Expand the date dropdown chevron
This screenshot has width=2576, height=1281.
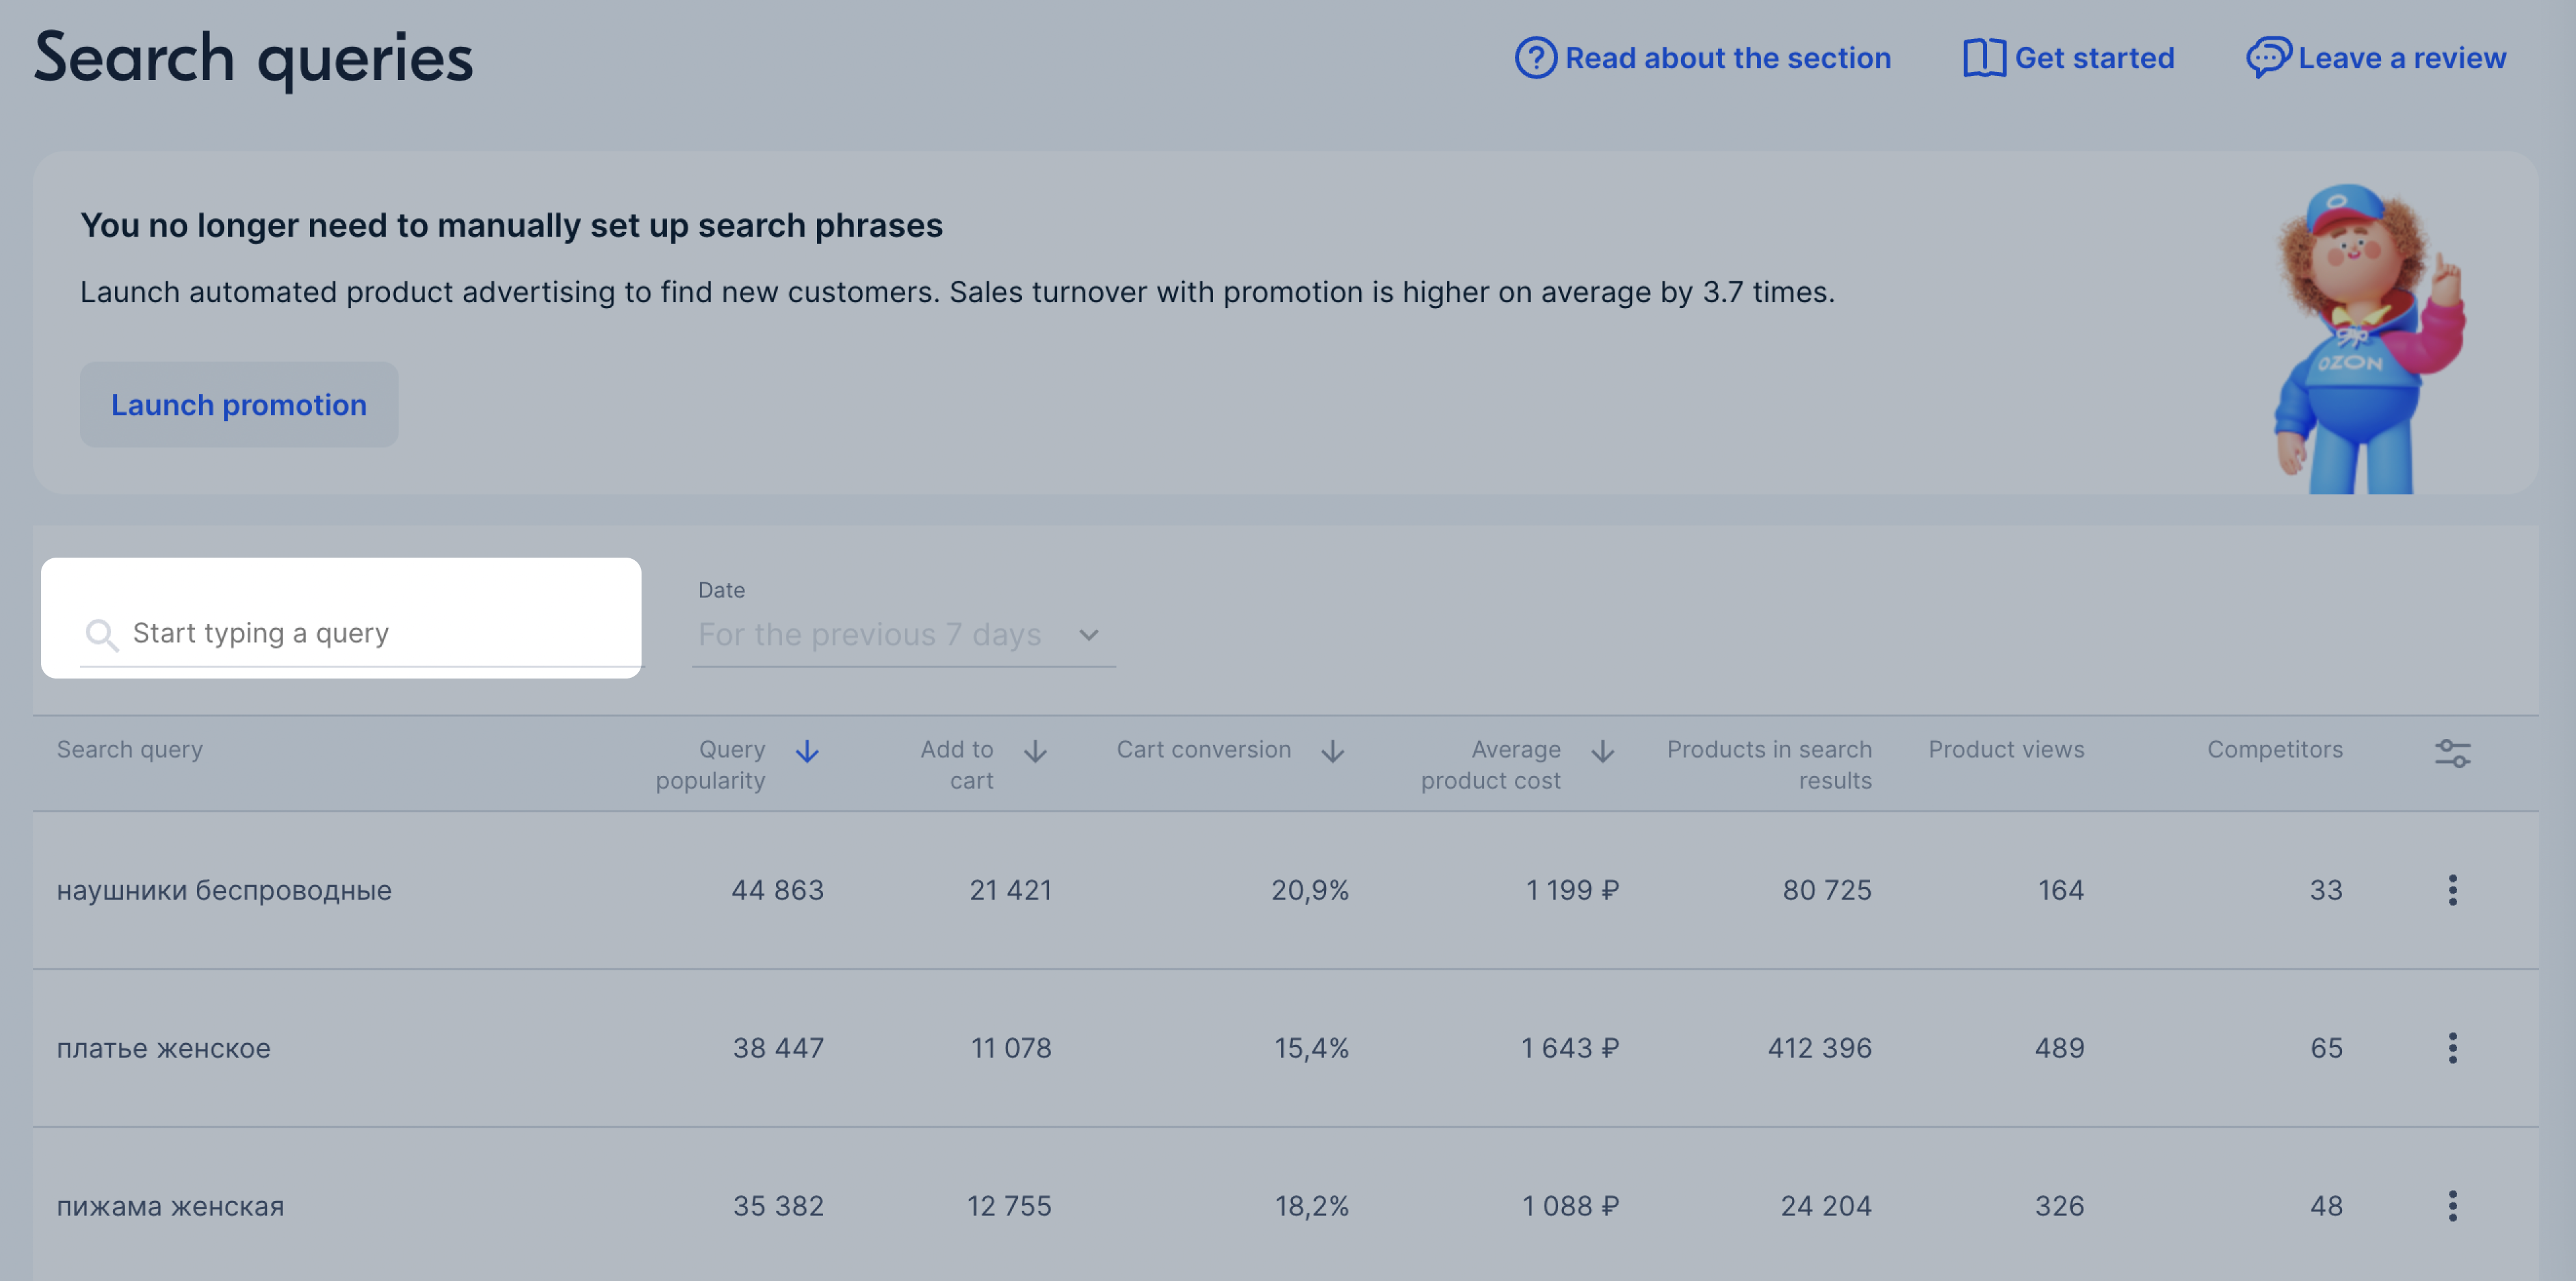1089,635
